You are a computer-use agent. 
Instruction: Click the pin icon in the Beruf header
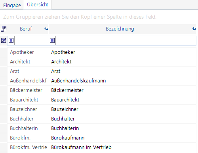click(46, 29)
